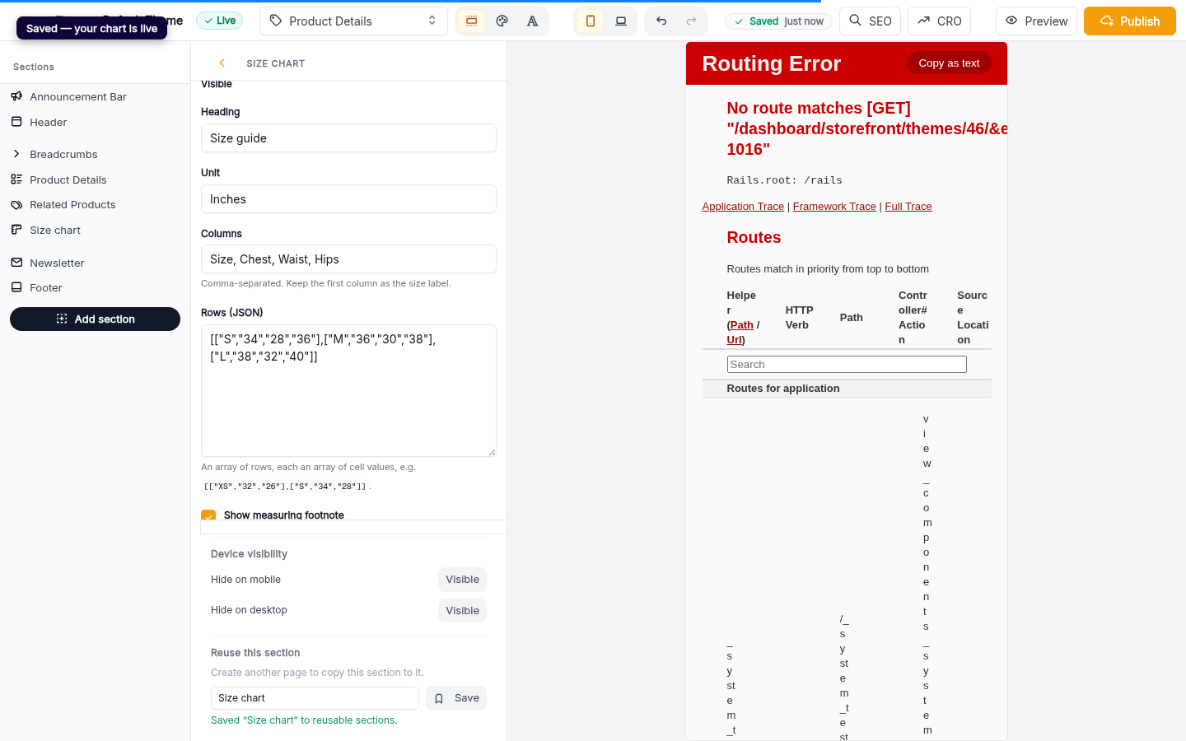
Task: Click the Saved chart is live toast
Action: (x=91, y=28)
